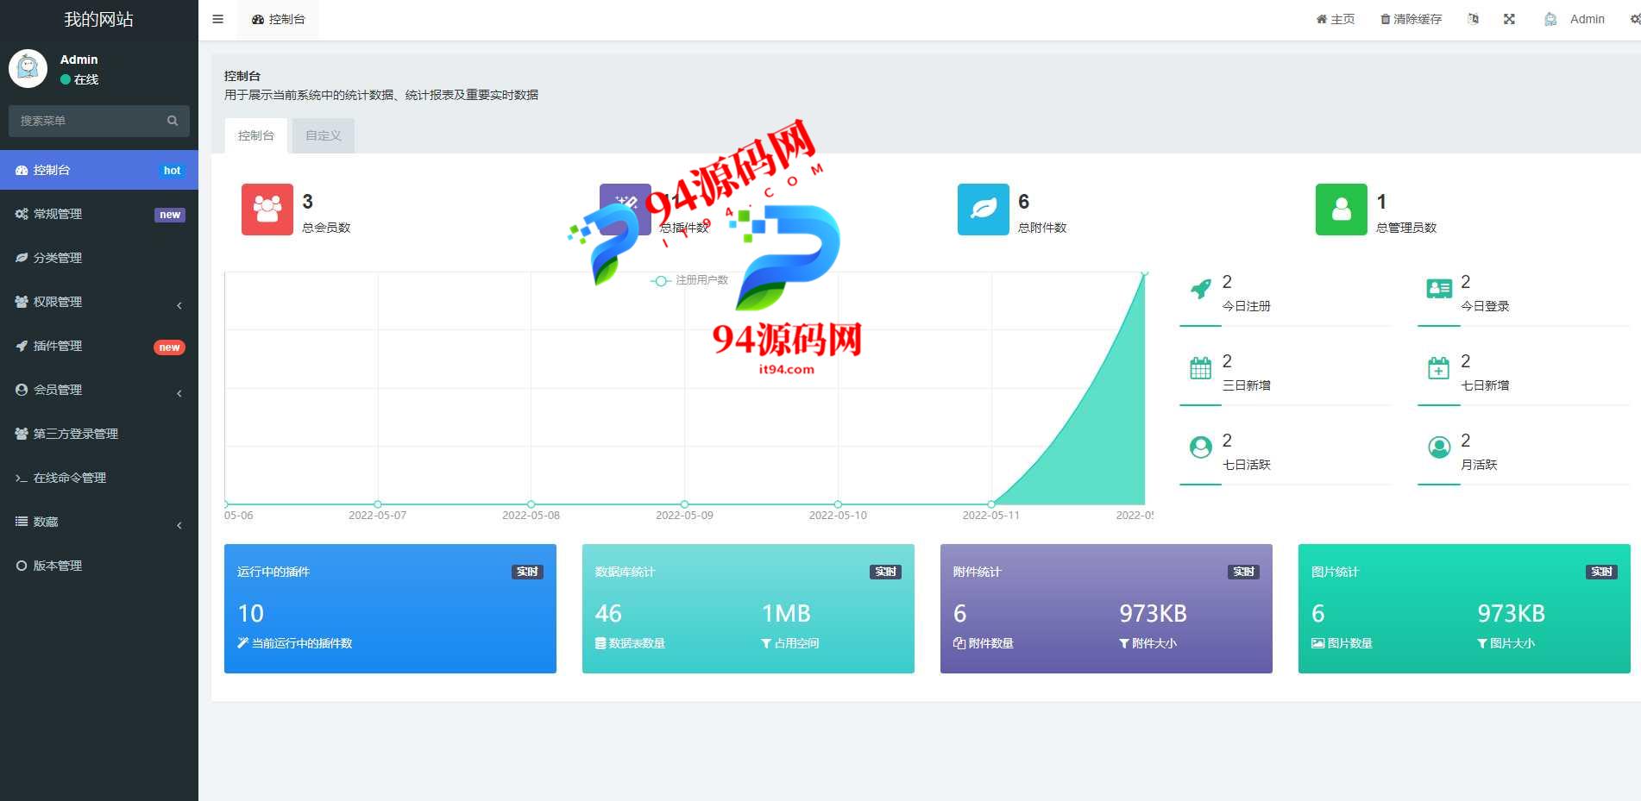Image resolution: width=1641 pixels, height=801 pixels.
Task: Click the leaf icon beside 分类管理
Action: click(22, 258)
